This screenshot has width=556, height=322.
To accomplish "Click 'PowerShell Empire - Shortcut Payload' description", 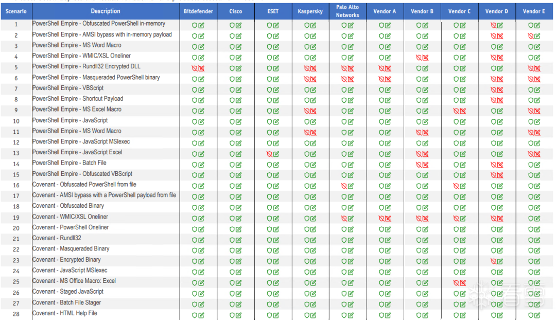I will pyautogui.click(x=78, y=99).
